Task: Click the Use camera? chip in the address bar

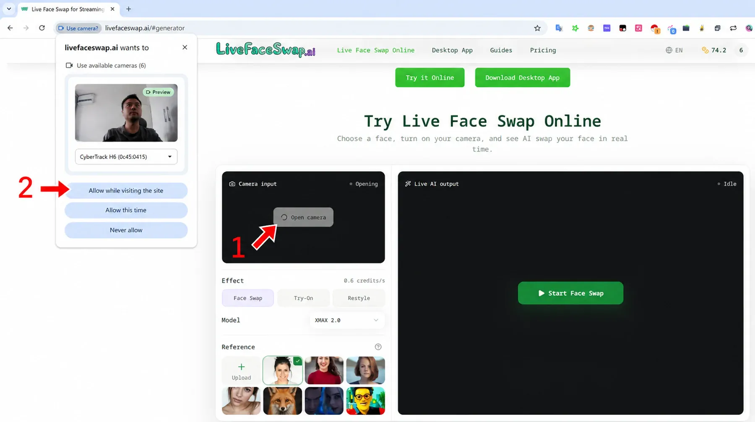Action: tap(78, 28)
